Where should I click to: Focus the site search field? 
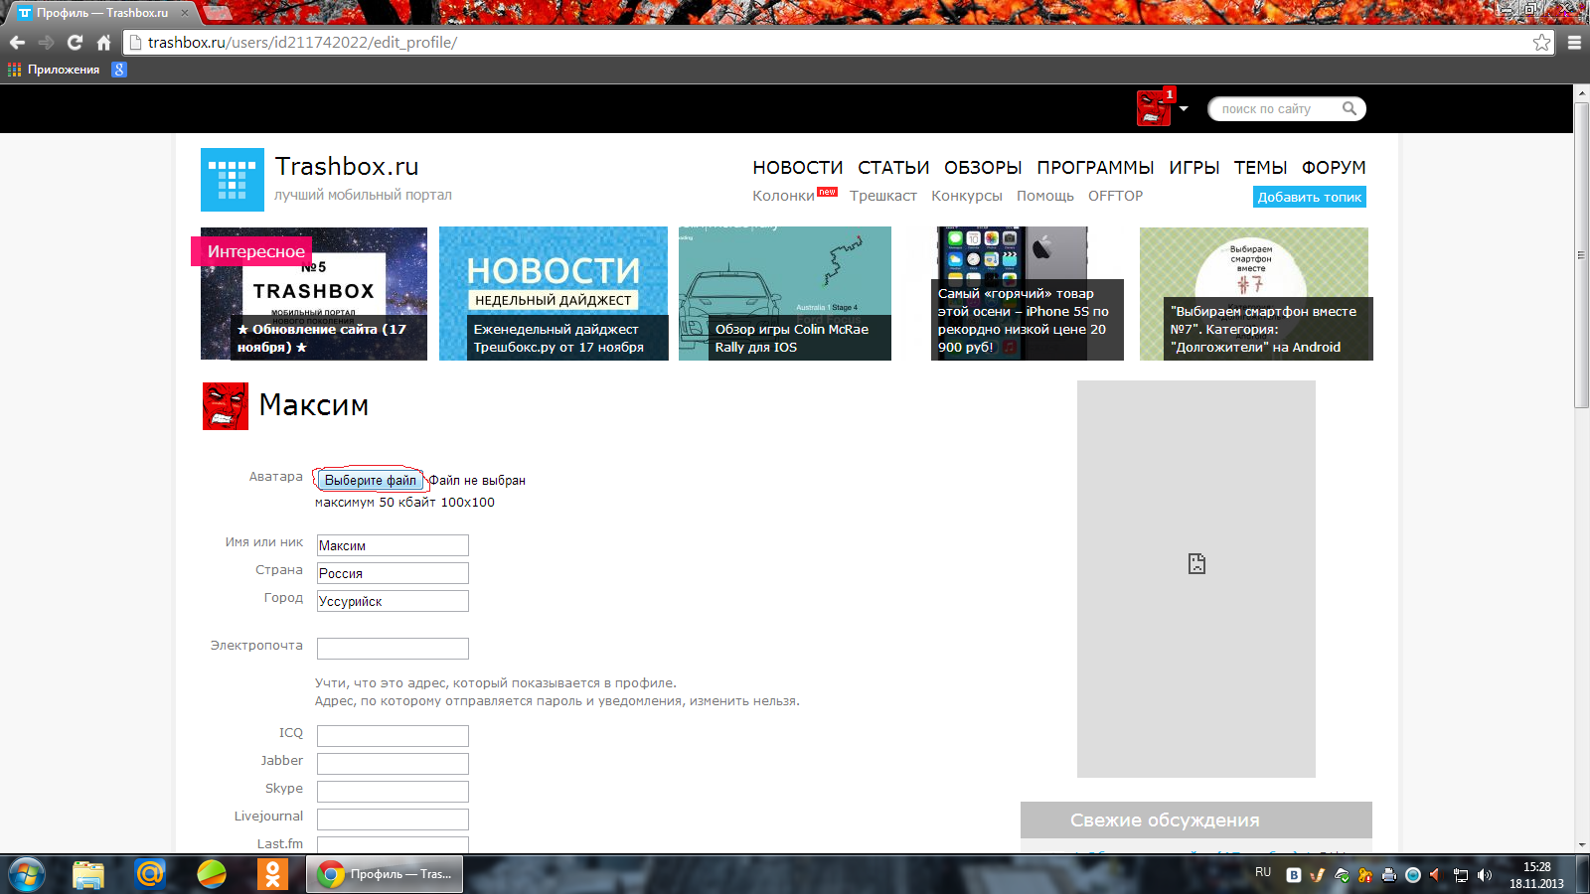(1277, 109)
